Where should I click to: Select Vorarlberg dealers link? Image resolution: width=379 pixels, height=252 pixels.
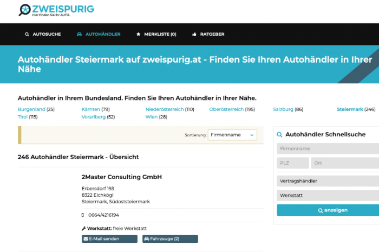(94, 117)
